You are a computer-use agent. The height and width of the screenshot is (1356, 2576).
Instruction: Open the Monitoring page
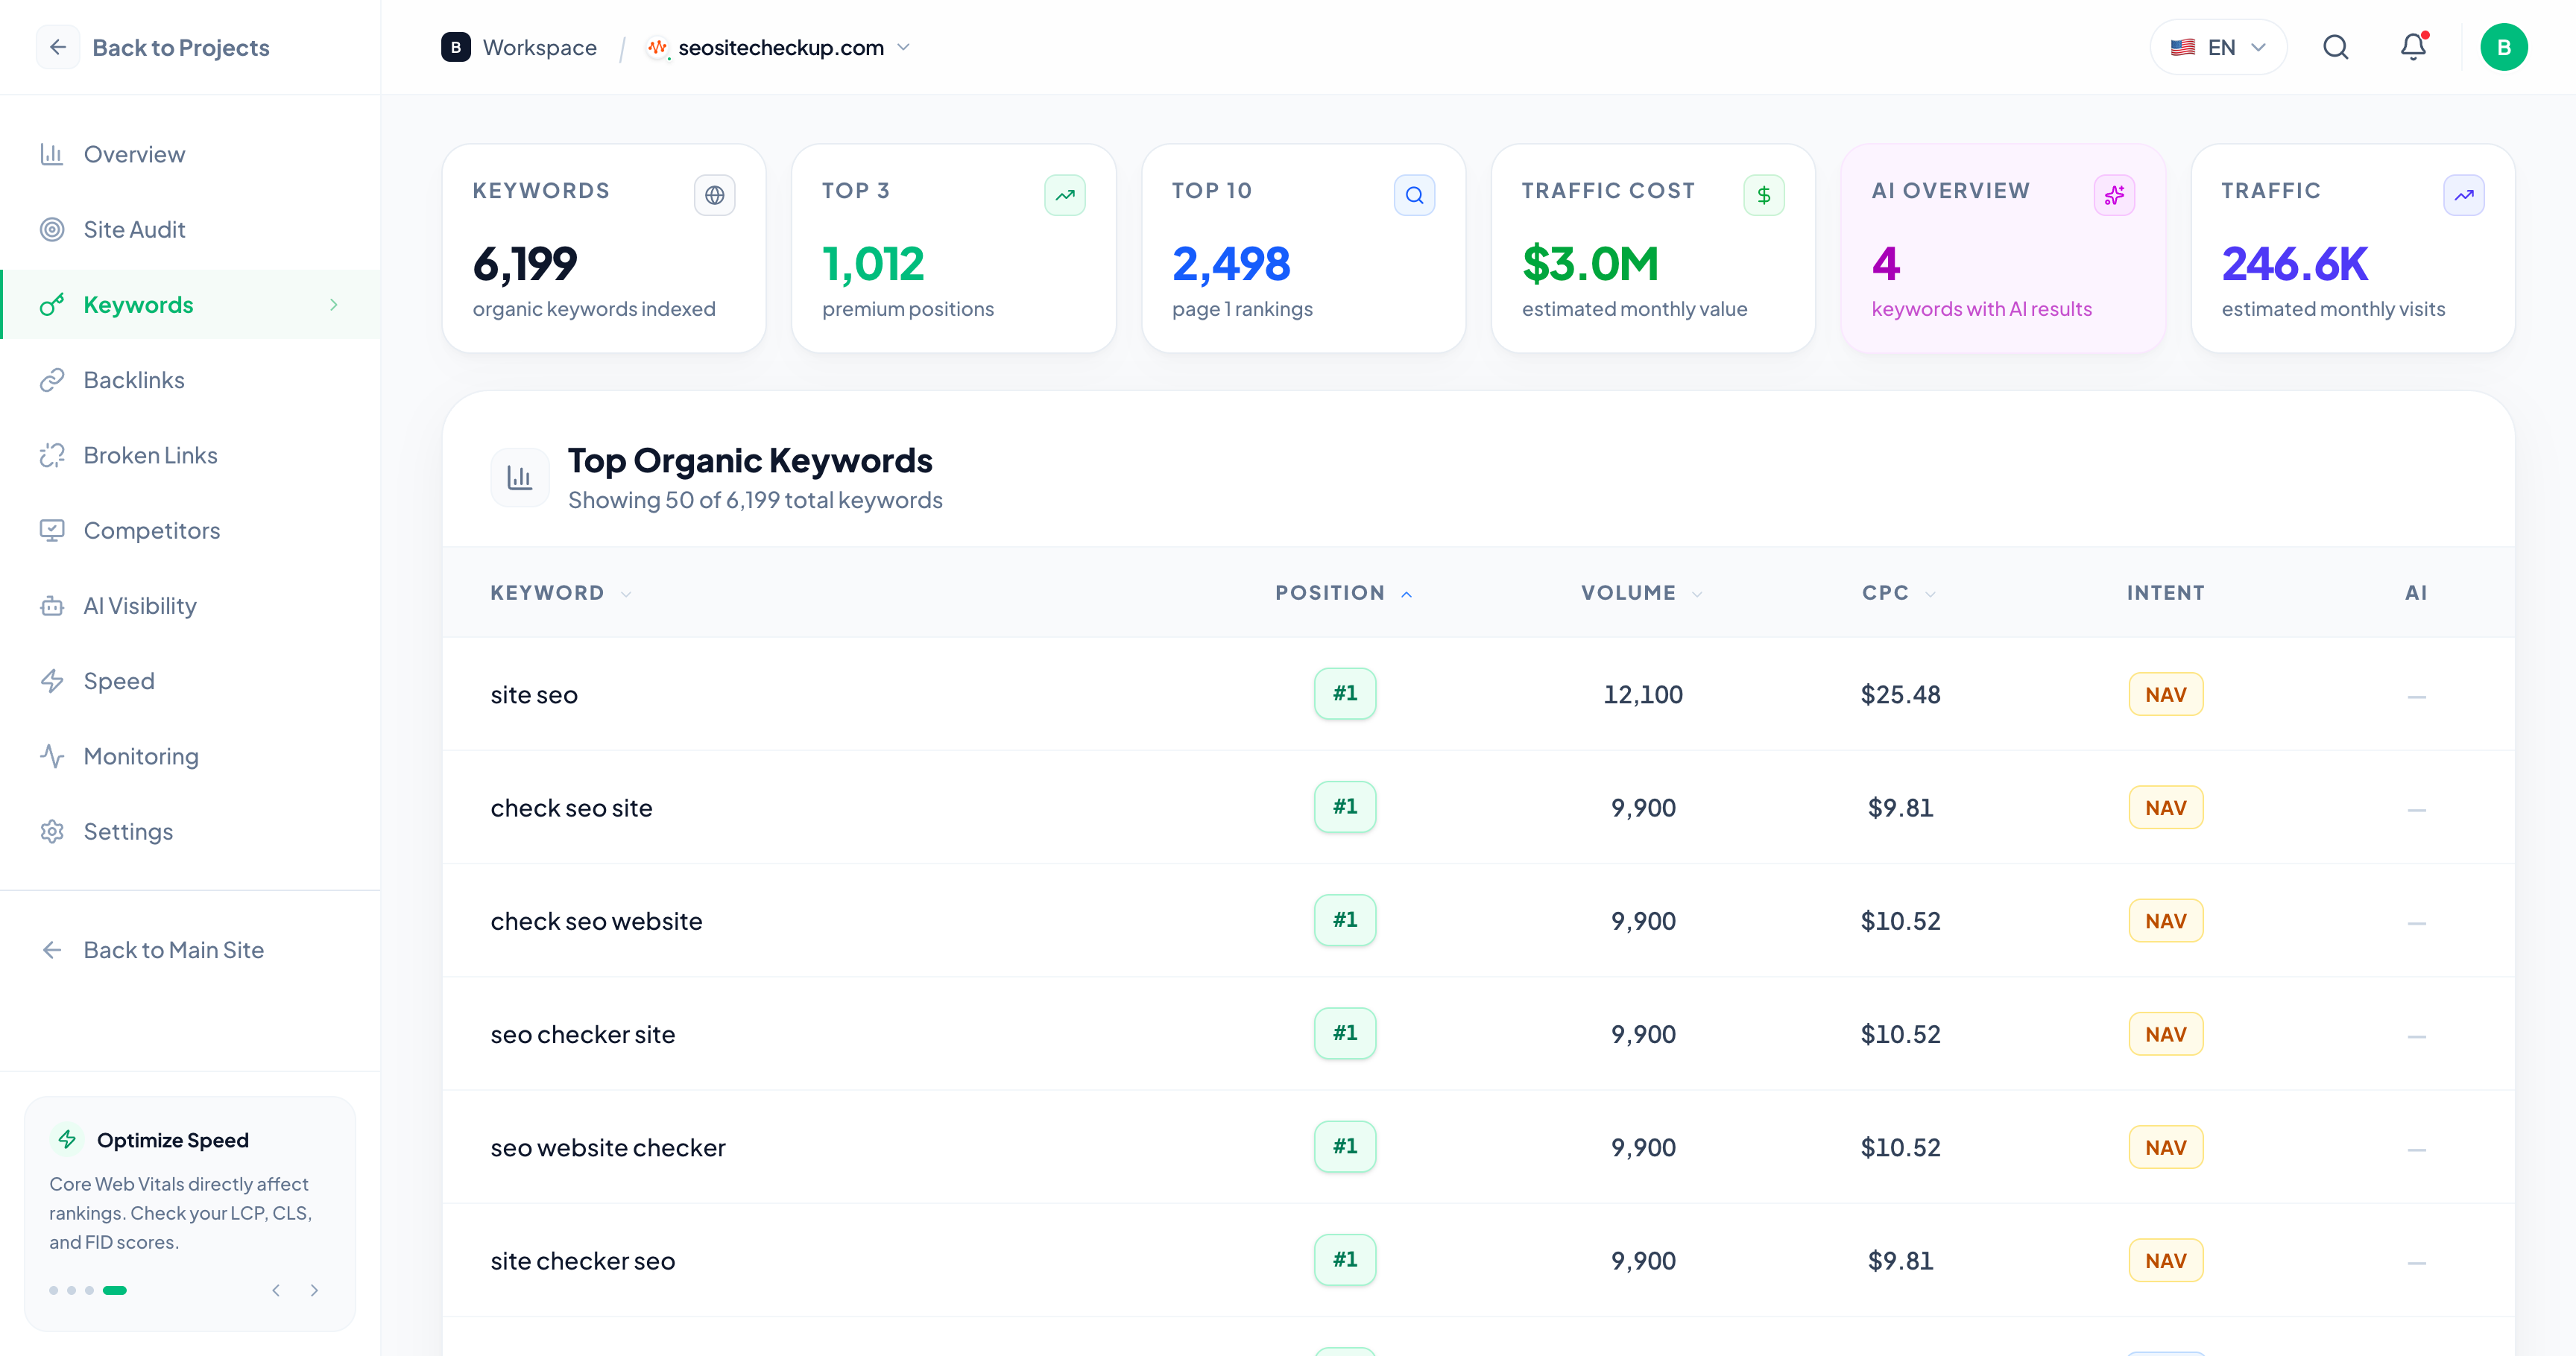(190, 755)
